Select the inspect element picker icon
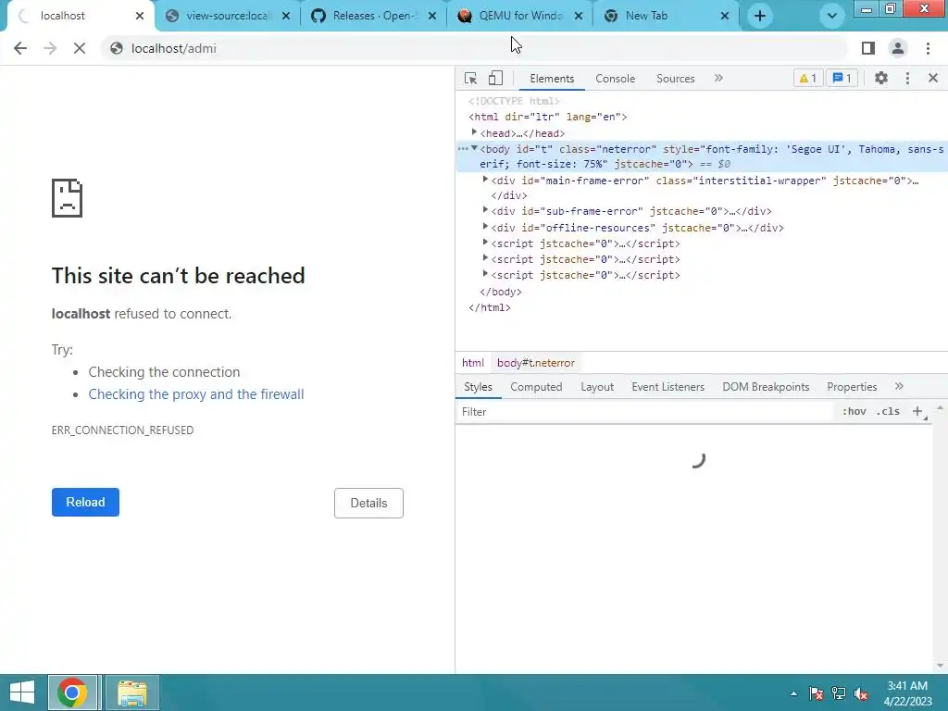The image size is (948, 711). pos(470,79)
